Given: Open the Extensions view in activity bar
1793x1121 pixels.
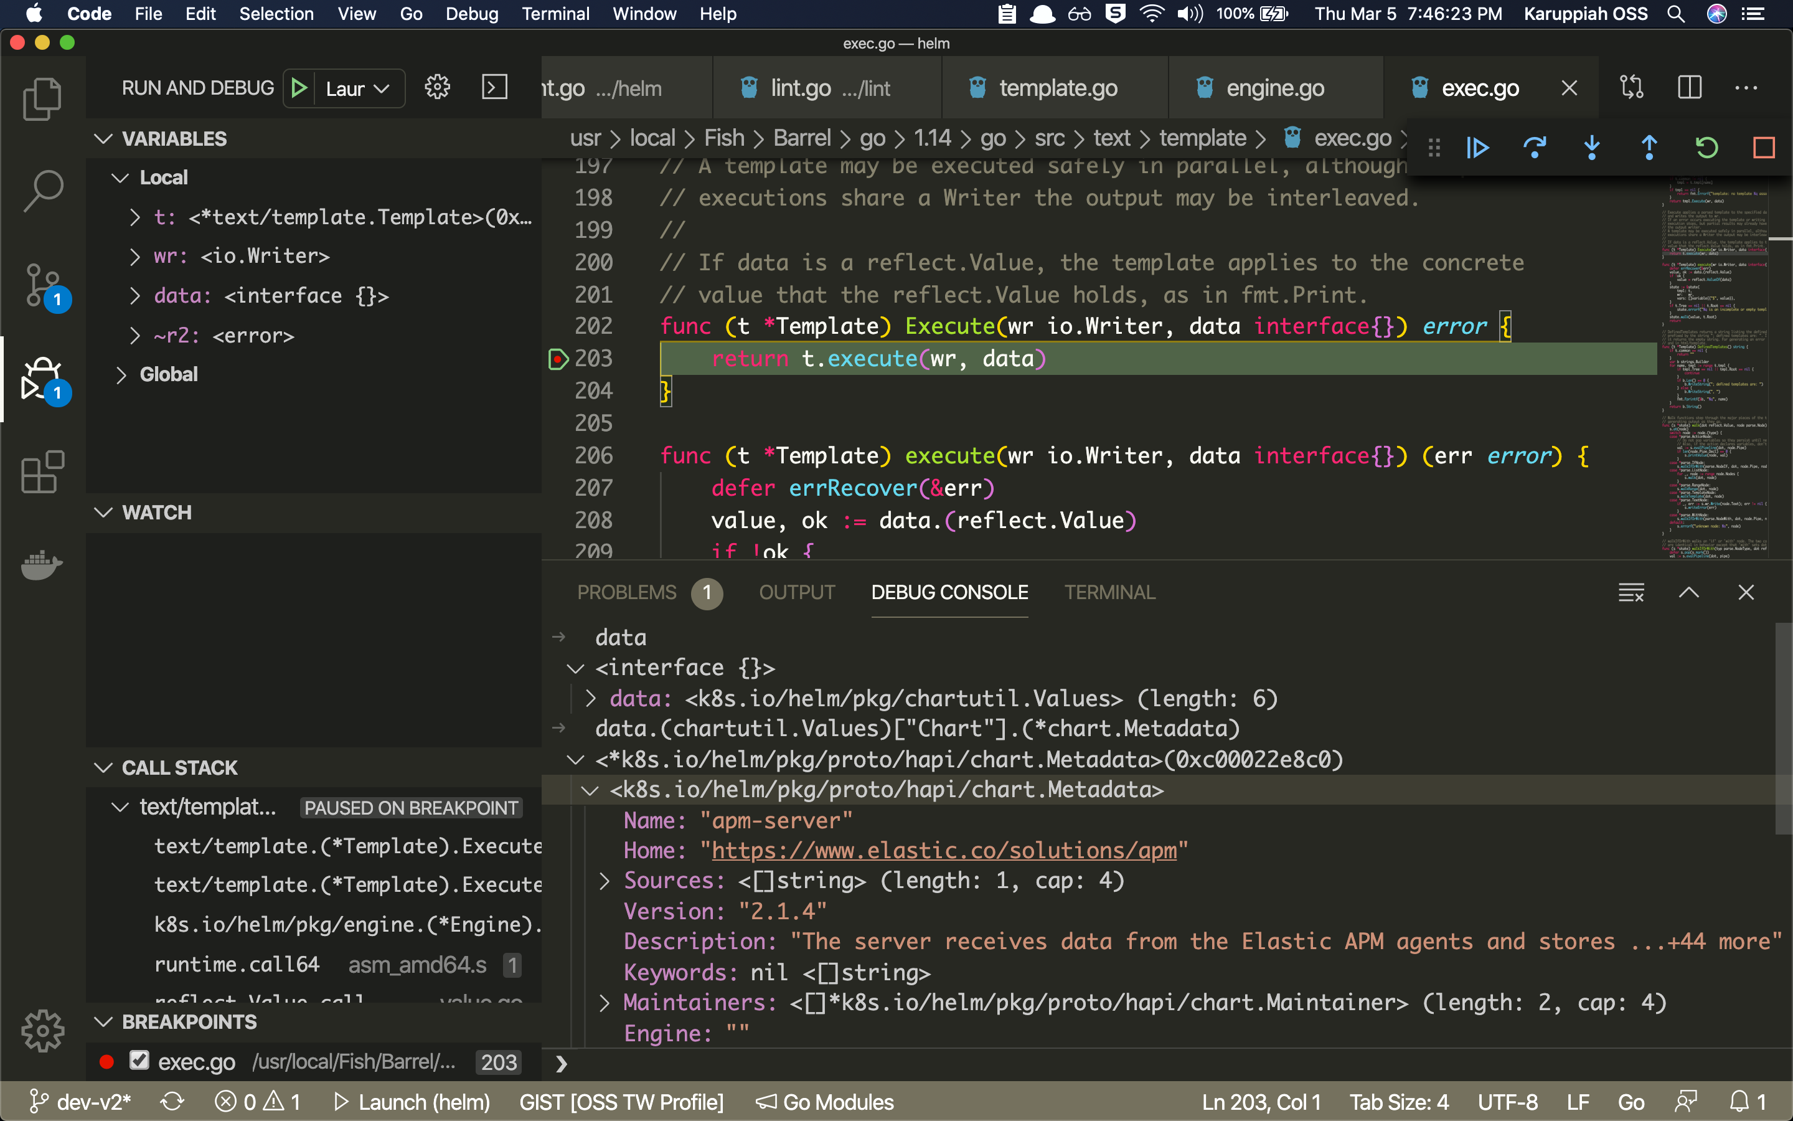Looking at the screenshot, I should pyautogui.click(x=42, y=472).
